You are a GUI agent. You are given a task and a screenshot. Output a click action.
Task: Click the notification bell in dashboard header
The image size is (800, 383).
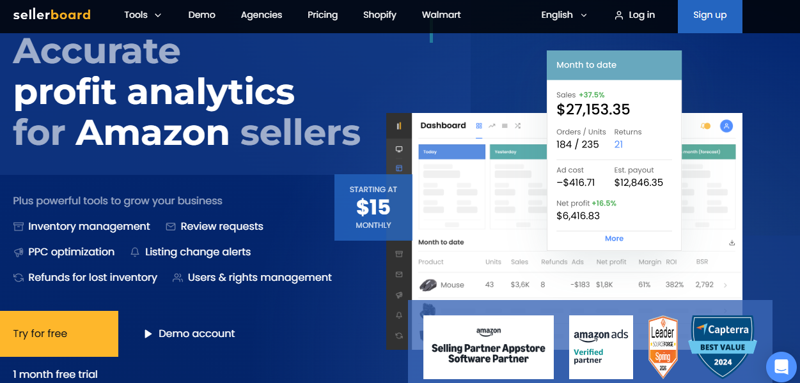point(706,126)
